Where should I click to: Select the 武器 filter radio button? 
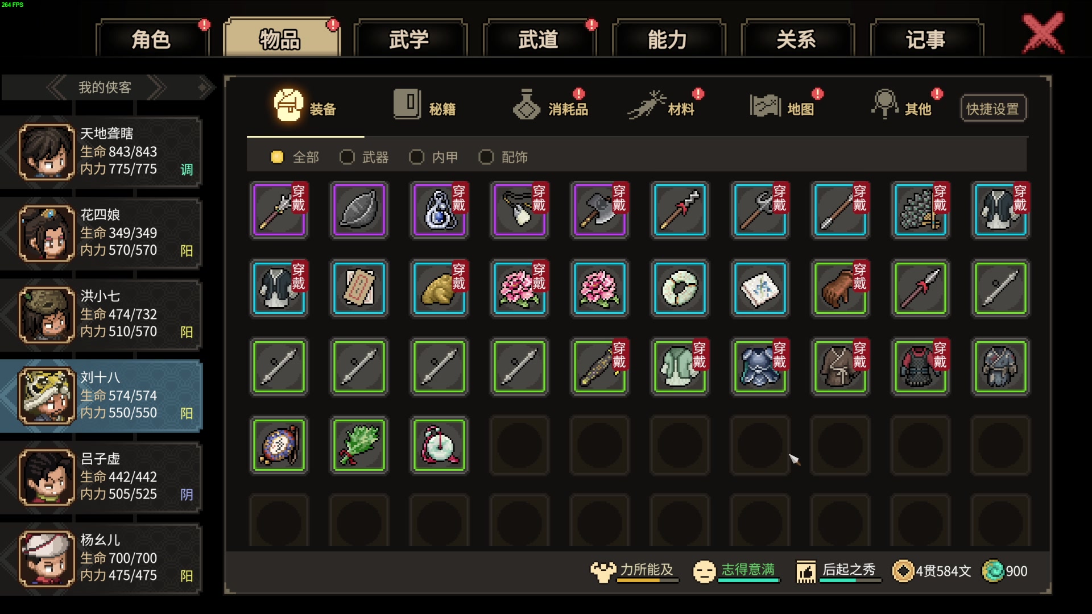[365, 157]
